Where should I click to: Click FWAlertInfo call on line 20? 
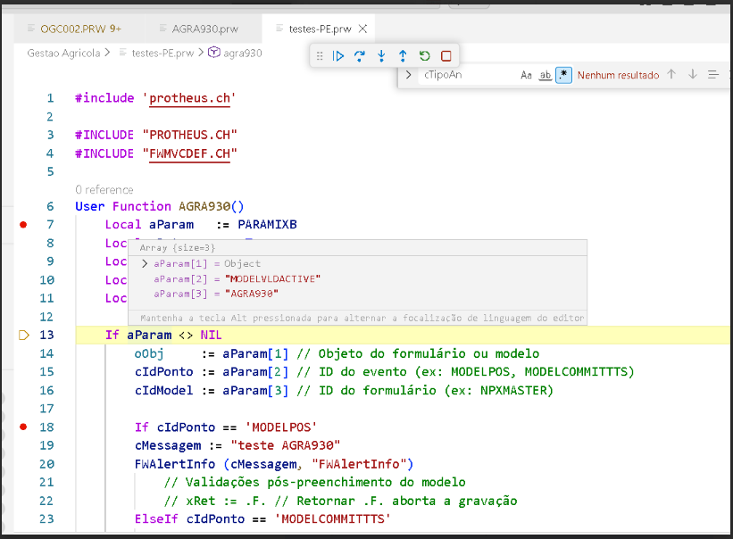point(175,464)
